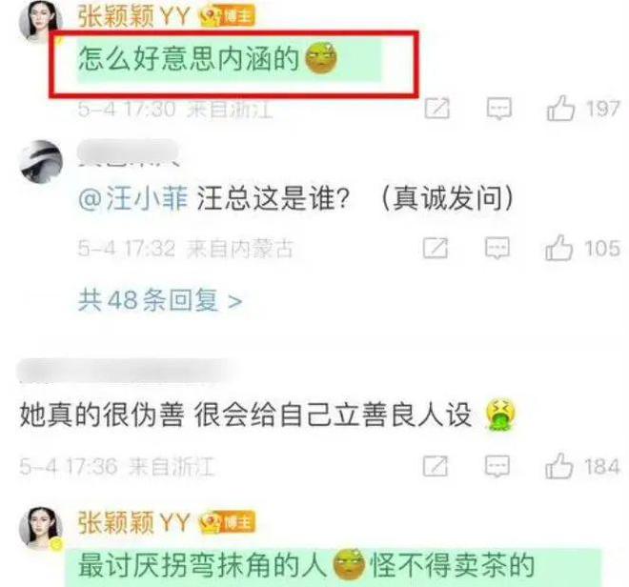The height and width of the screenshot is (587, 629).
Task: Tap the 博主 badge in bottom comment
Action: coord(228,523)
